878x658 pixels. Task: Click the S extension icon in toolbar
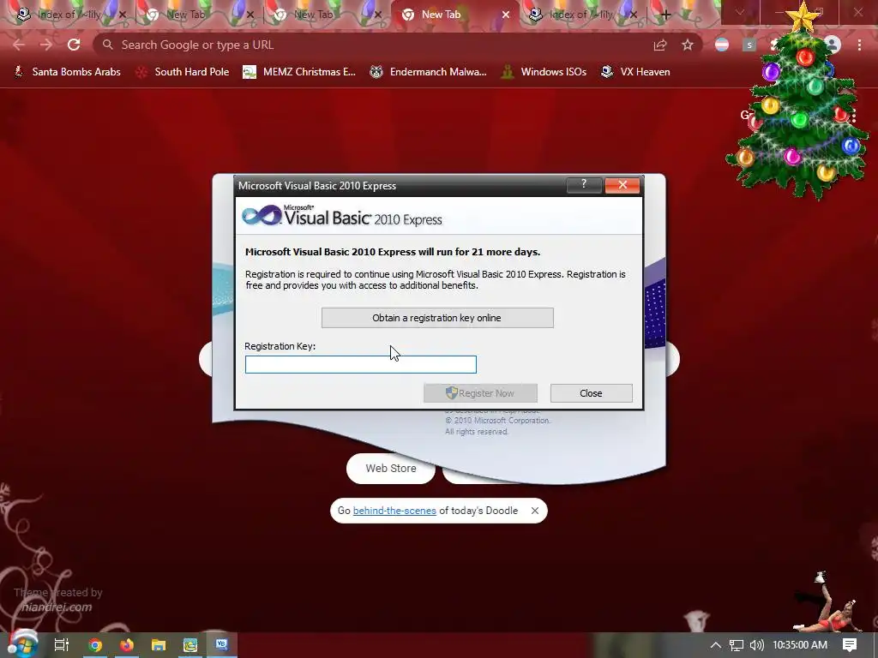coord(749,45)
